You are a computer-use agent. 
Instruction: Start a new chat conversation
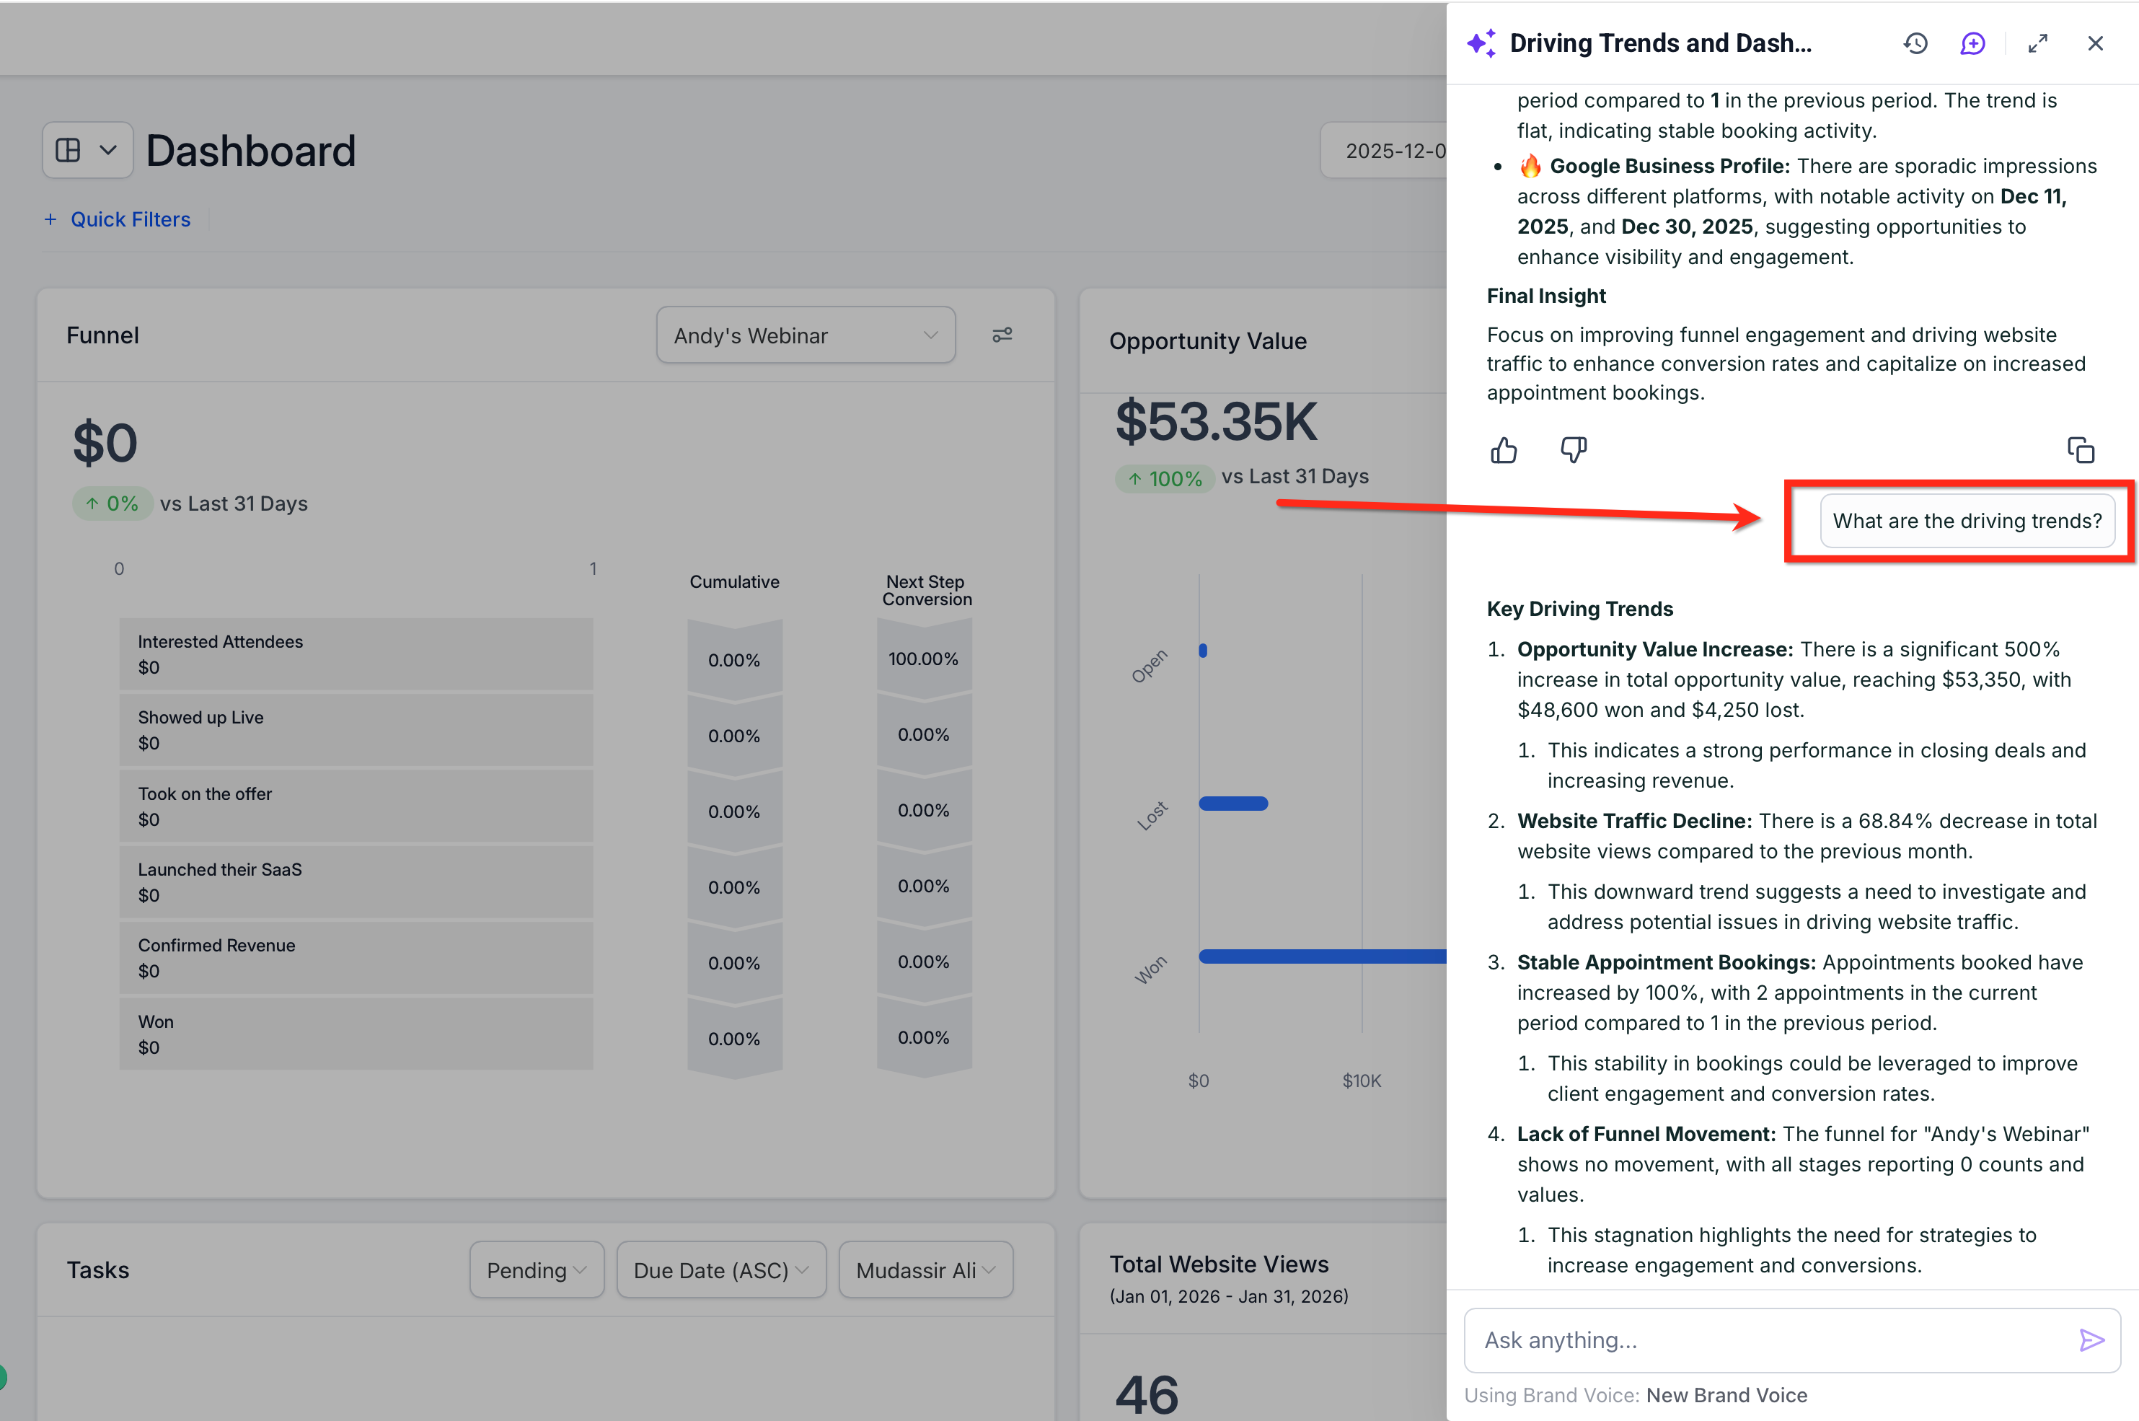click(x=1972, y=43)
